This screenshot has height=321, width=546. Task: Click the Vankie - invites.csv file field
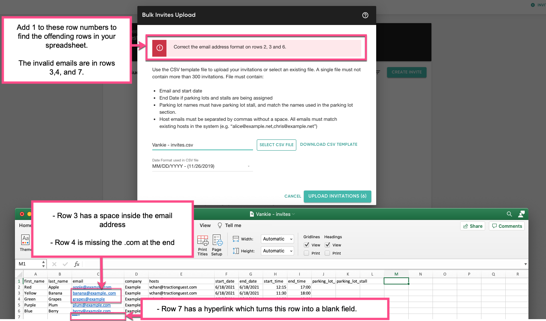(x=202, y=145)
